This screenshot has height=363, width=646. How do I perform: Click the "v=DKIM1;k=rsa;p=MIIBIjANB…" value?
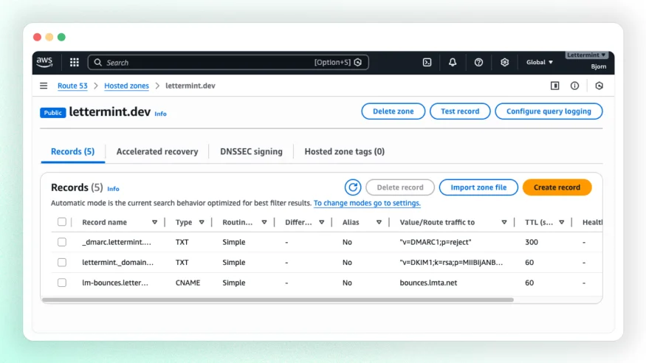pyautogui.click(x=451, y=262)
